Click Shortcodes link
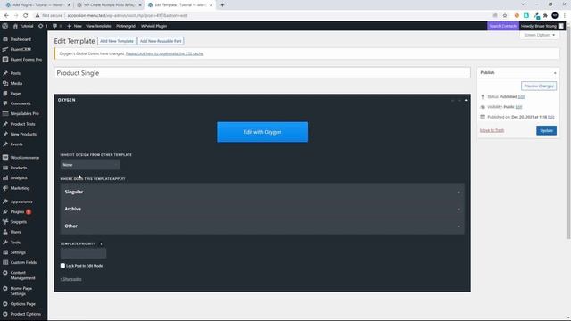 point(71,279)
